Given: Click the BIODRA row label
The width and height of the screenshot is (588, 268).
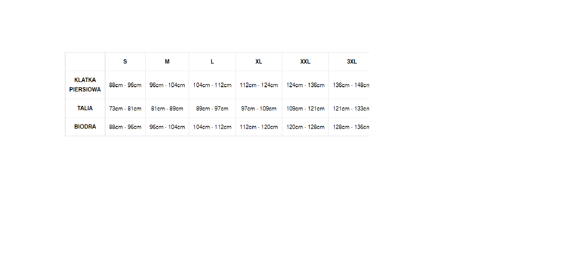Looking at the screenshot, I should [x=85, y=127].
